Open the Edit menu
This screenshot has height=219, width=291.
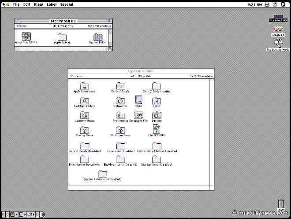click(27, 4)
